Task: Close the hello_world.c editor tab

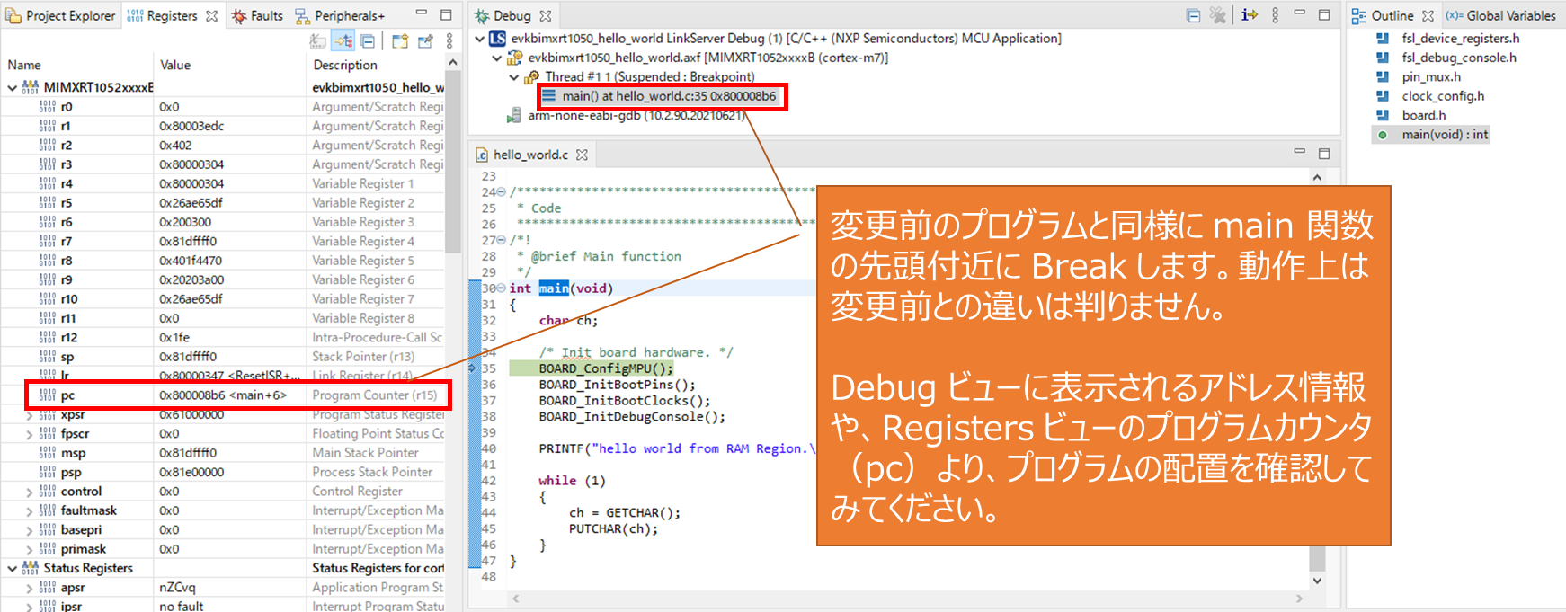Action: pyautogui.click(x=582, y=155)
